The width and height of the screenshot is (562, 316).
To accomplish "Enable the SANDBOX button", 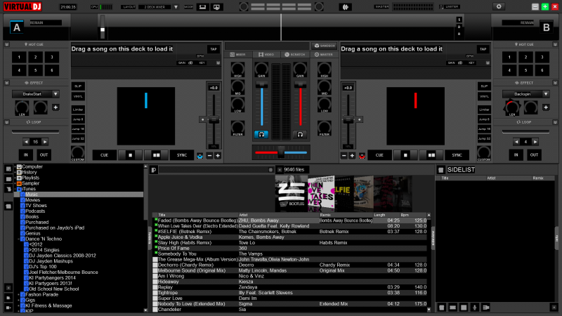I will pos(325,46).
